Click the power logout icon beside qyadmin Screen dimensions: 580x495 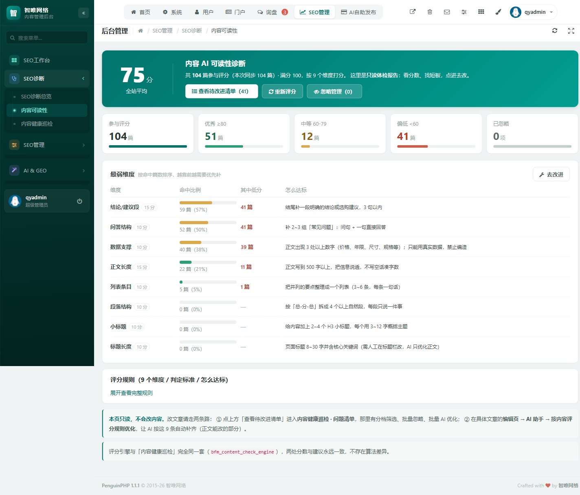pyautogui.click(x=79, y=201)
